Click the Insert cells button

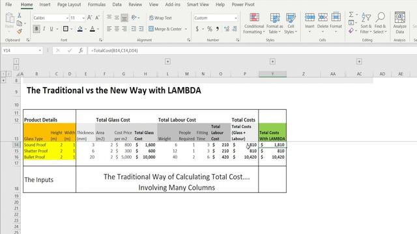coord(309,23)
